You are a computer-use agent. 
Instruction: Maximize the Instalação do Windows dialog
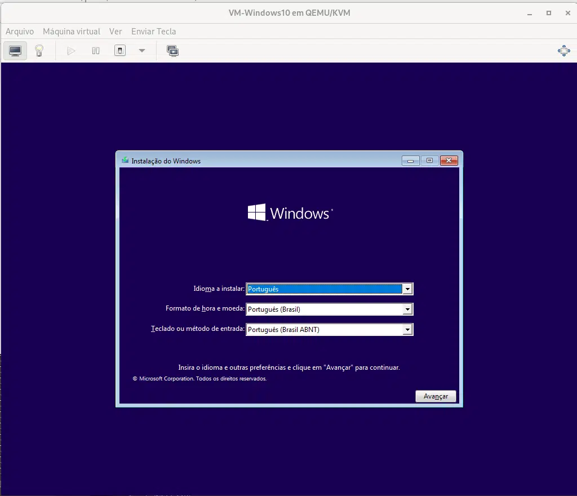click(x=429, y=161)
